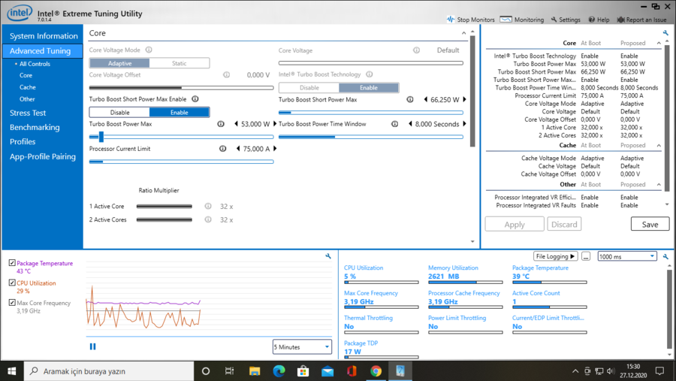Click the Stop Monitors icon

click(x=451, y=20)
